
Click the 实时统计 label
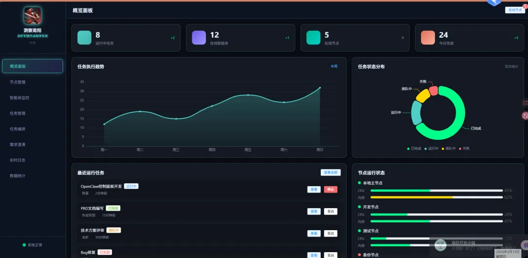pyautogui.click(x=511, y=66)
